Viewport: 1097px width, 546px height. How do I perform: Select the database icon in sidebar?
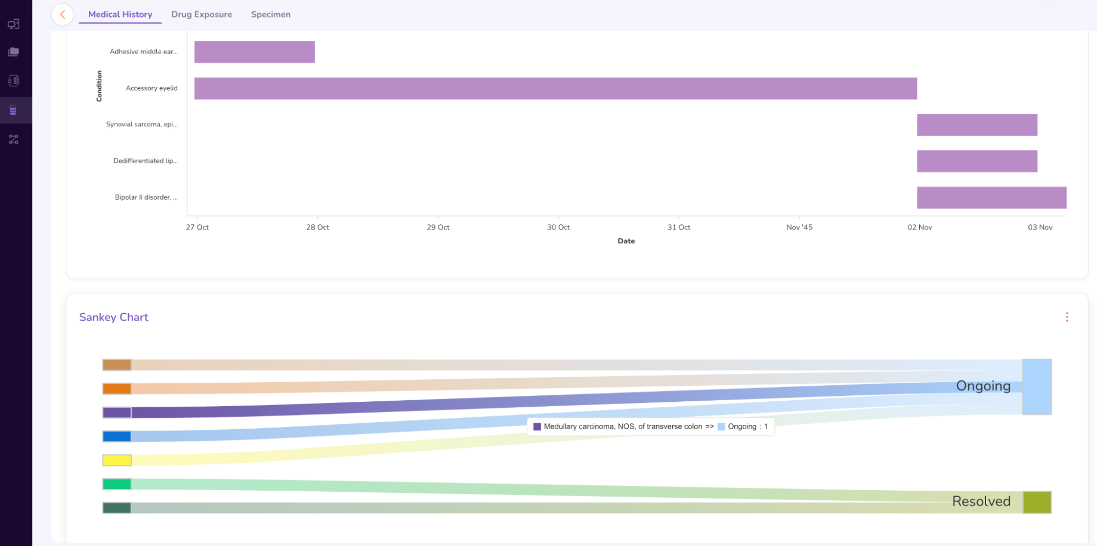pyautogui.click(x=14, y=111)
